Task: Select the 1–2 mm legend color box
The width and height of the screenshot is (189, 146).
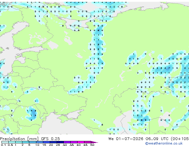Action: (19, 142)
